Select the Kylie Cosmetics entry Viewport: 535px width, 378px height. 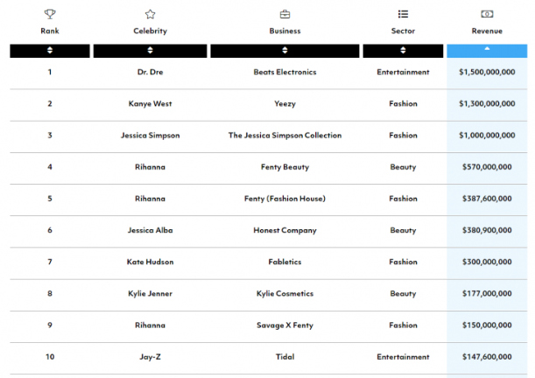(285, 294)
